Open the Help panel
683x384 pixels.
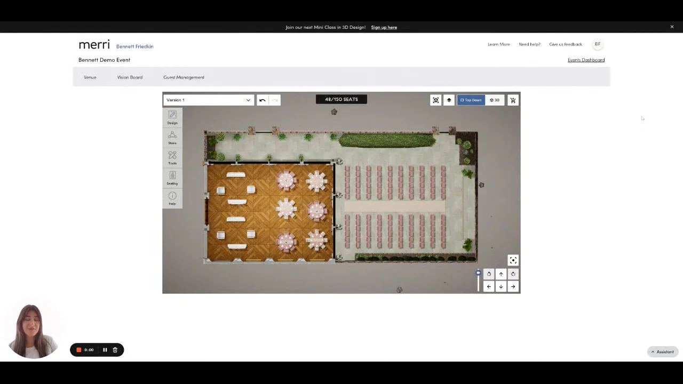tap(172, 198)
